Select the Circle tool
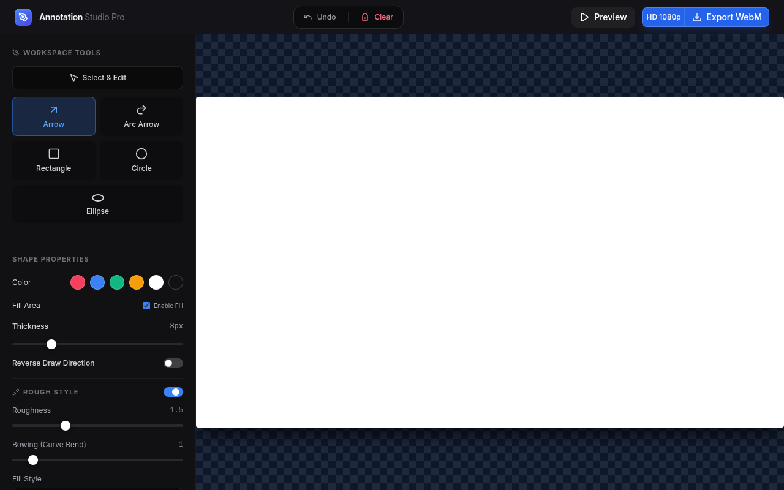Screen dimensions: 784x490 coord(141,160)
